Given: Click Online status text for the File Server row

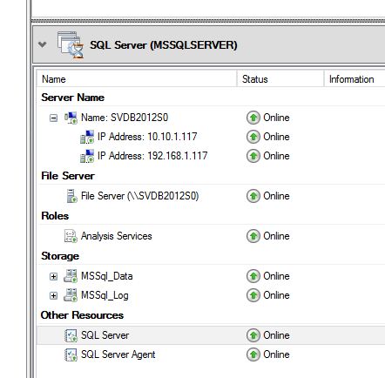Looking at the screenshot, I should click(x=276, y=196).
